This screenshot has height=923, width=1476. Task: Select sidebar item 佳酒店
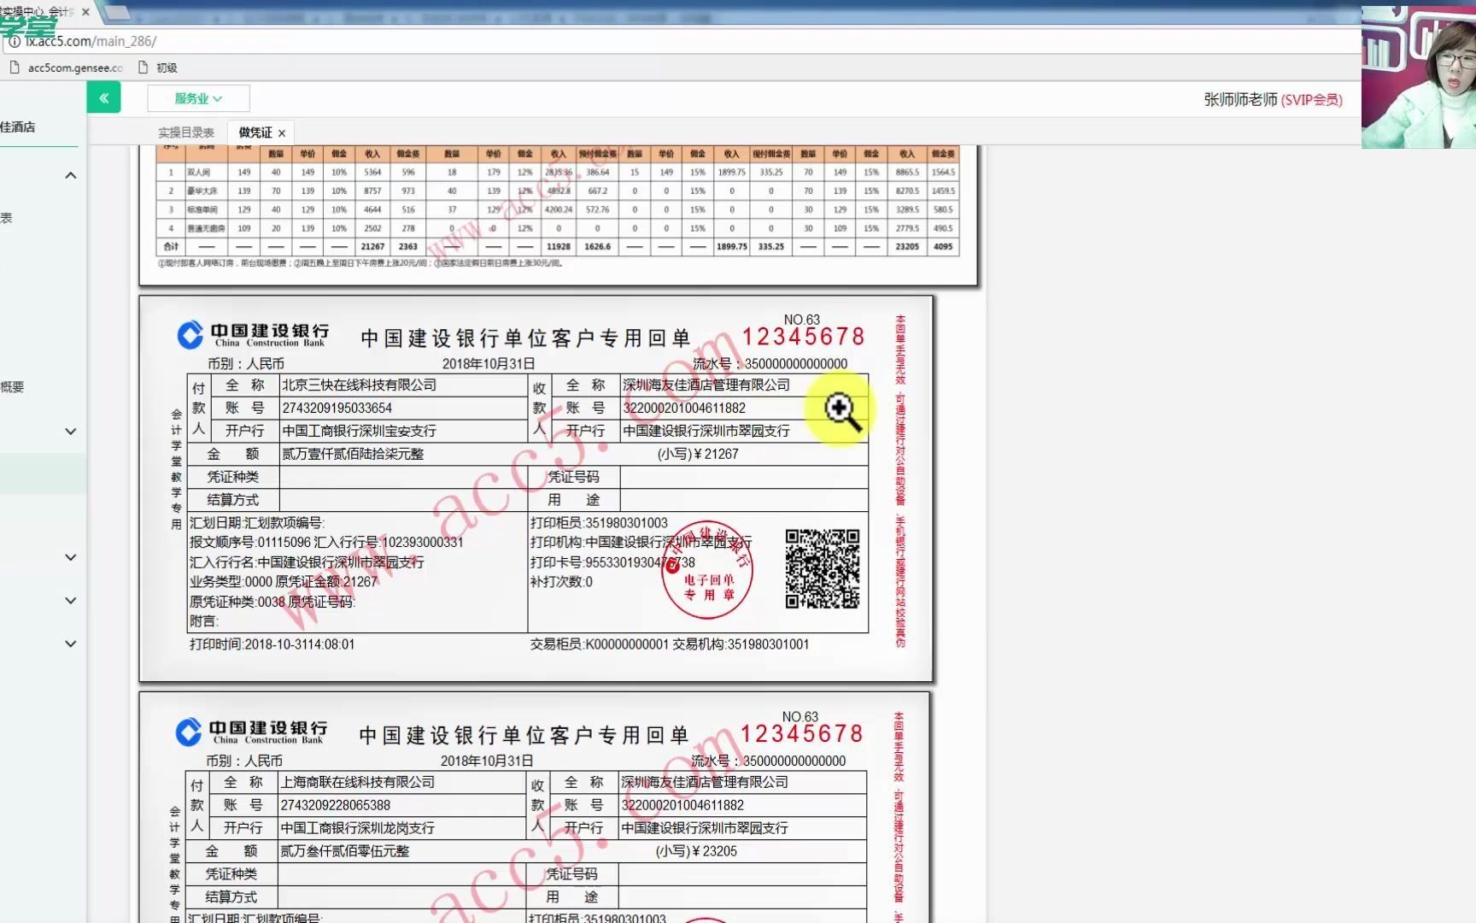point(18,127)
